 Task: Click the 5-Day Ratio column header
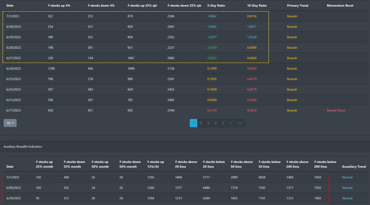coord(216,5)
